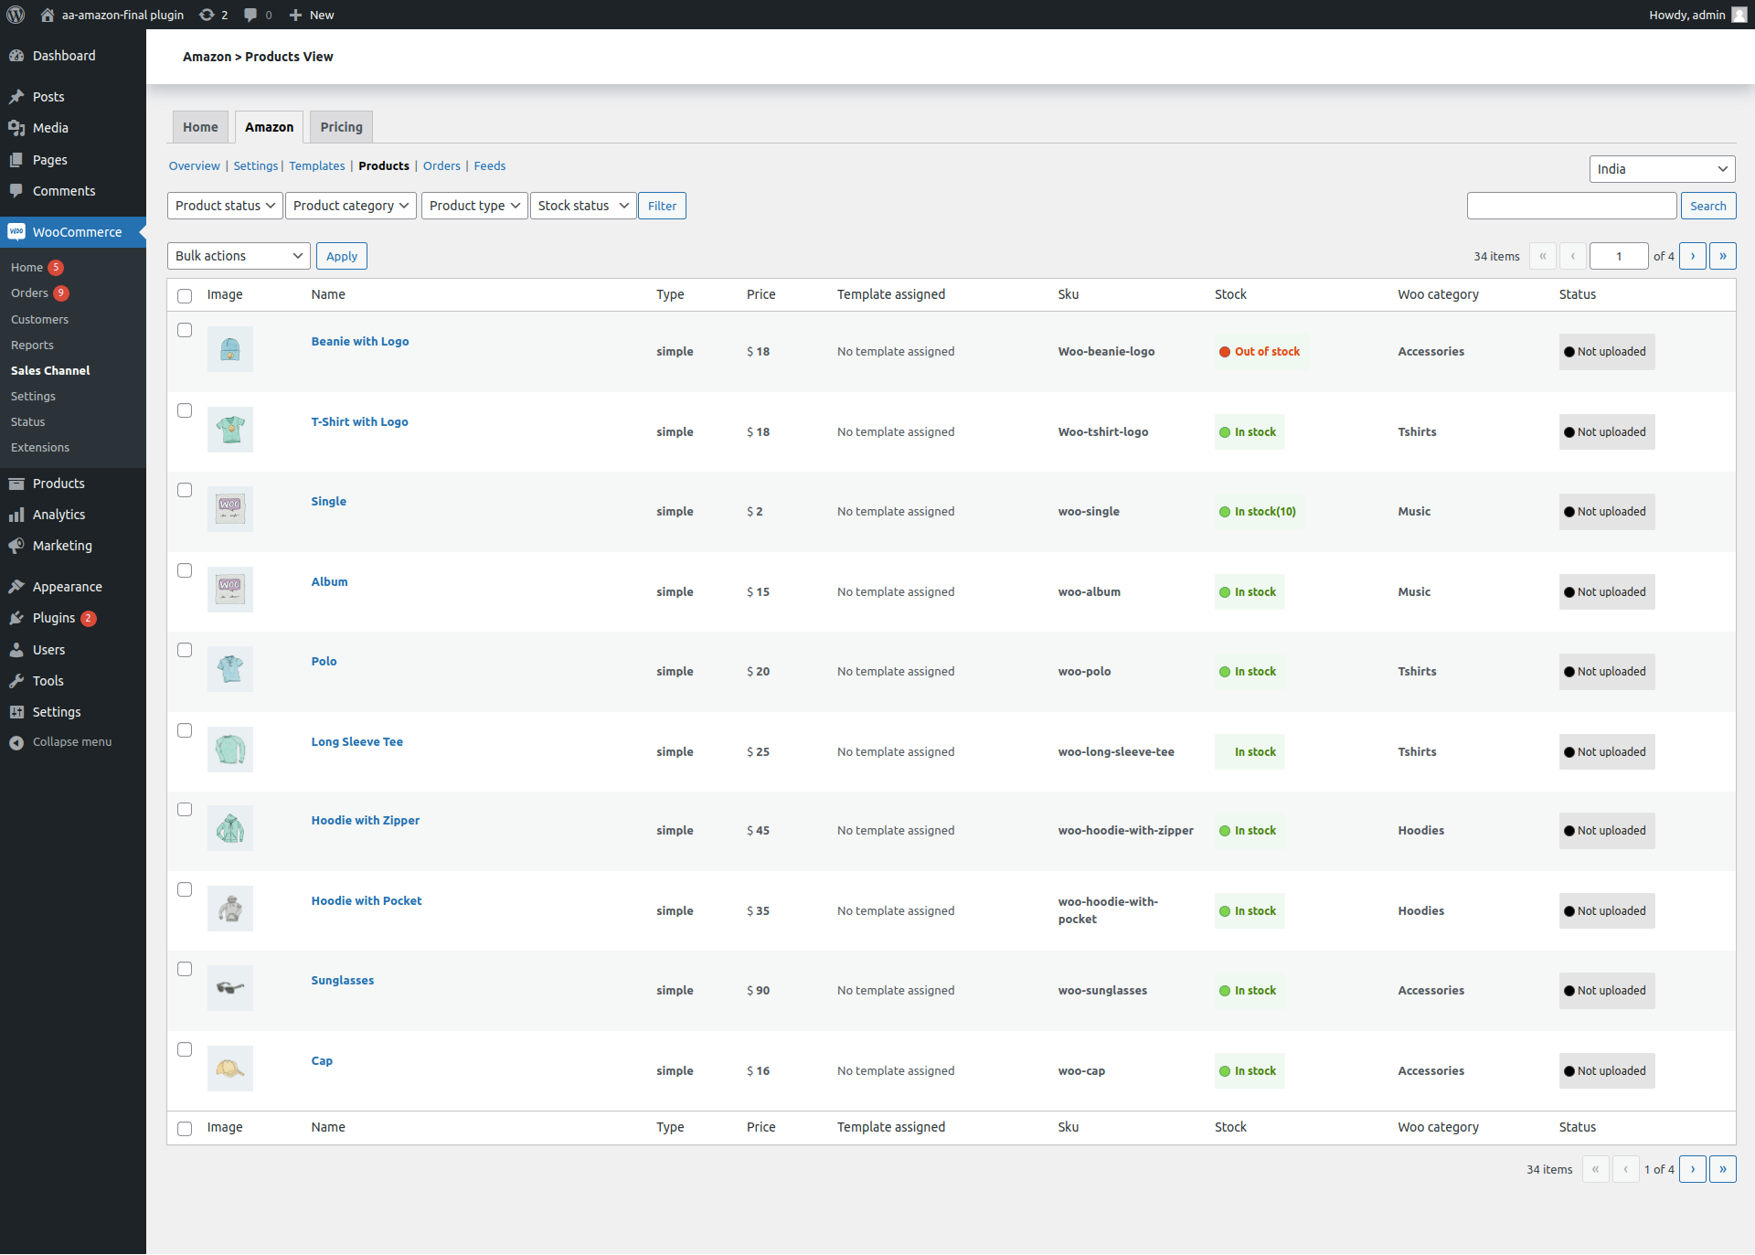This screenshot has height=1255, width=1755.
Task: Click the current page number field
Action: [x=1619, y=256]
